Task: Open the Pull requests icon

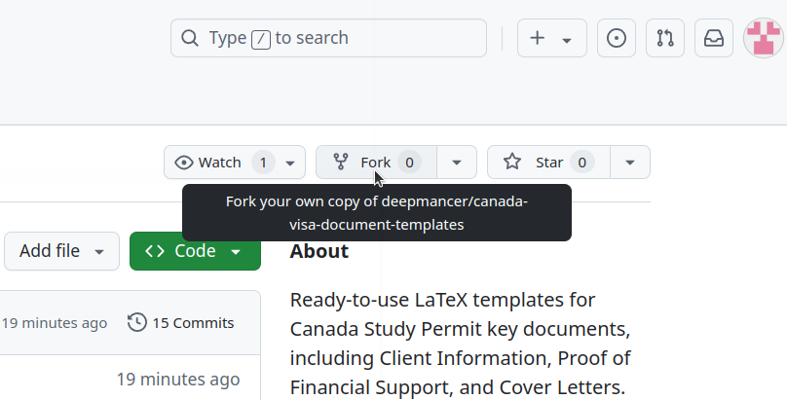Action: pyautogui.click(x=665, y=38)
